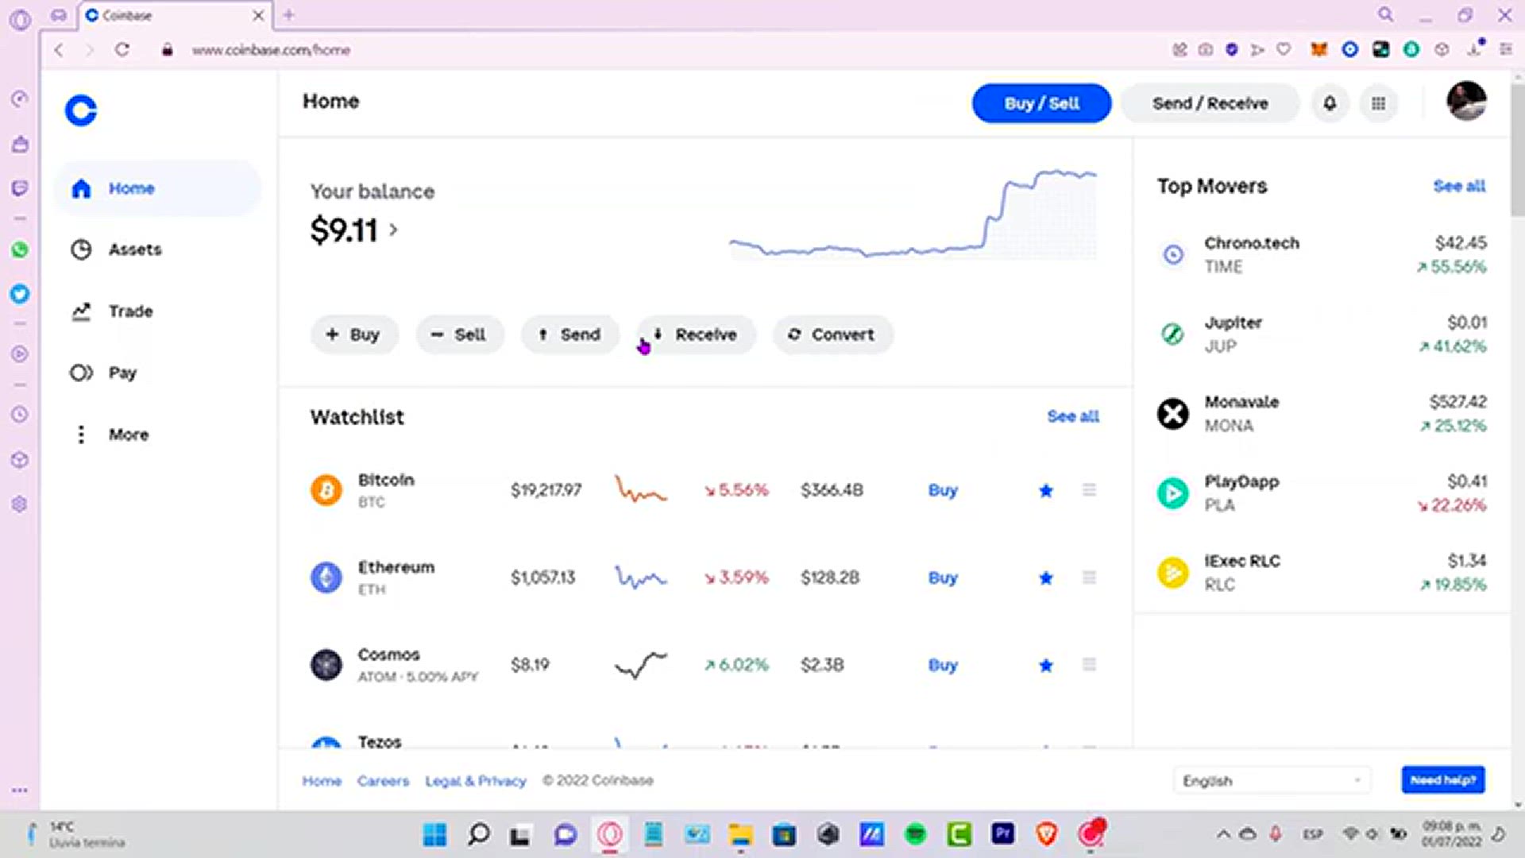Open a new browser tab
Viewport: 1525px width, 858px height.
click(288, 15)
